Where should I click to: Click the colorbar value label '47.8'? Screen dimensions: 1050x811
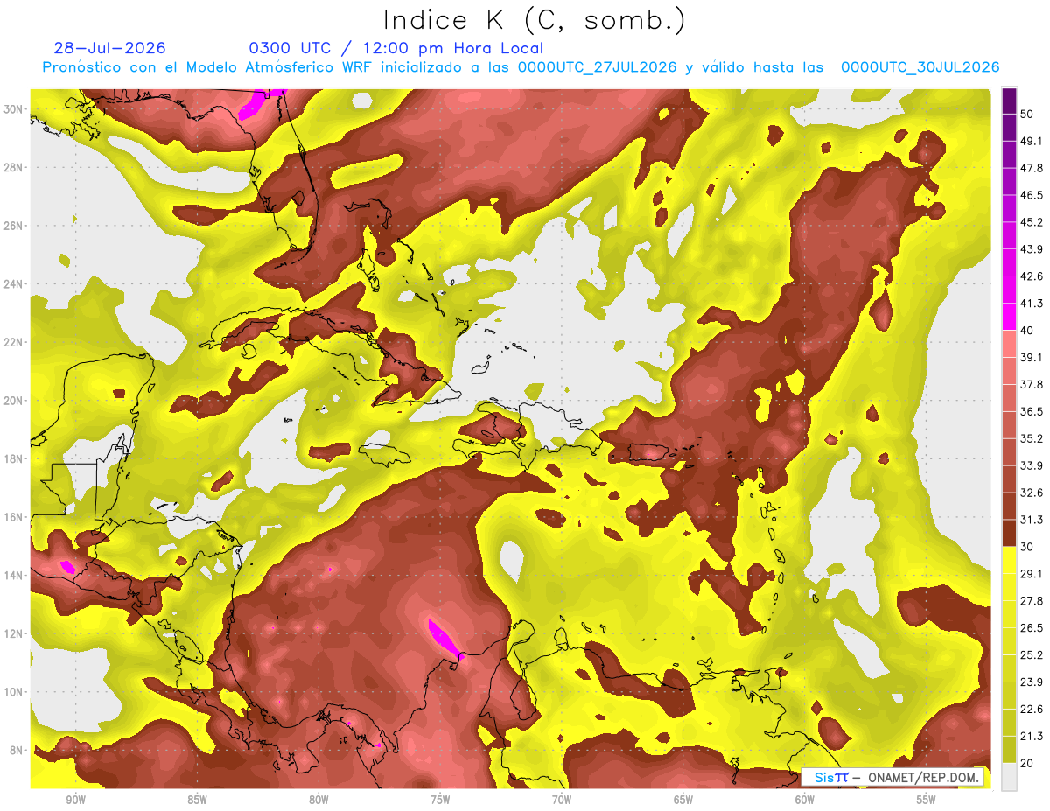coord(1032,167)
